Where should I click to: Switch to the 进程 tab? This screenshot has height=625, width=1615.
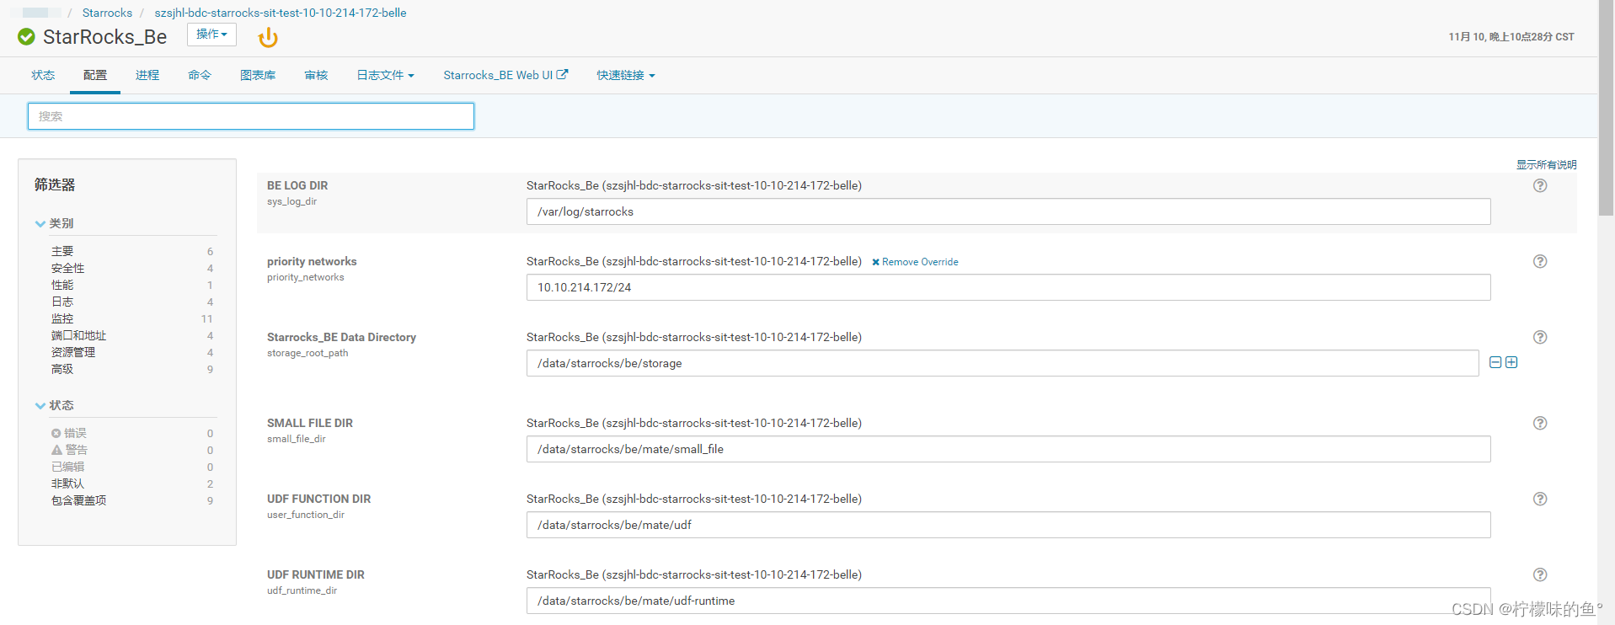click(x=147, y=75)
